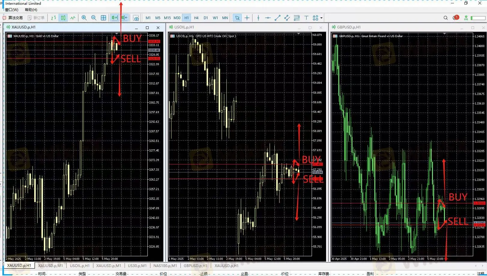Viewport: 487px width, 276px height.
Task: Toggle the Algo Trading (算法交易) button
Action: [13, 18]
